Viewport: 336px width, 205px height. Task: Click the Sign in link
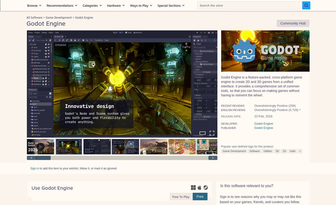tap(34, 168)
